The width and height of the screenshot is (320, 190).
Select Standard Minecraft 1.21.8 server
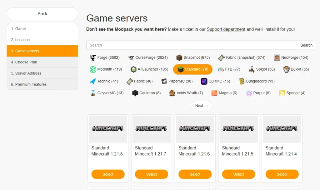(108, 174)
